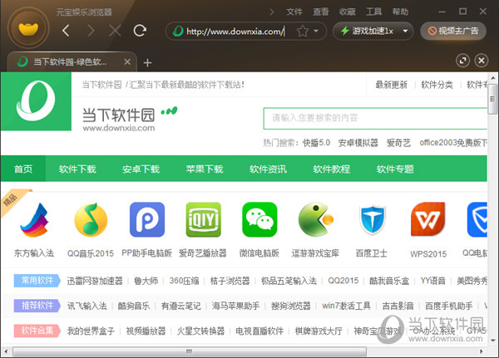Click the 逗游游戏宝库 app icon
This screenshot has height=358, width=499.
[x=316, y=219]
